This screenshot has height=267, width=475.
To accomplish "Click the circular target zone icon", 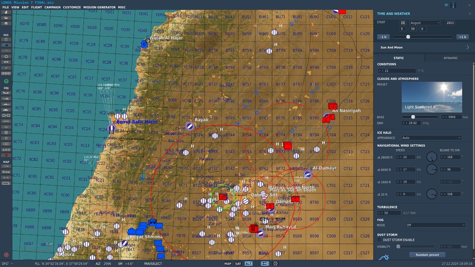I will 6,133.
